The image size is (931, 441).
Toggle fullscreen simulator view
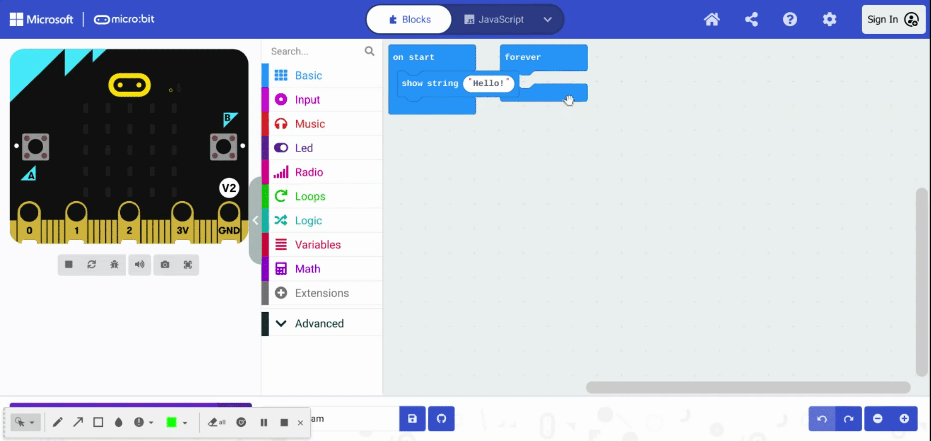(188, 265)
